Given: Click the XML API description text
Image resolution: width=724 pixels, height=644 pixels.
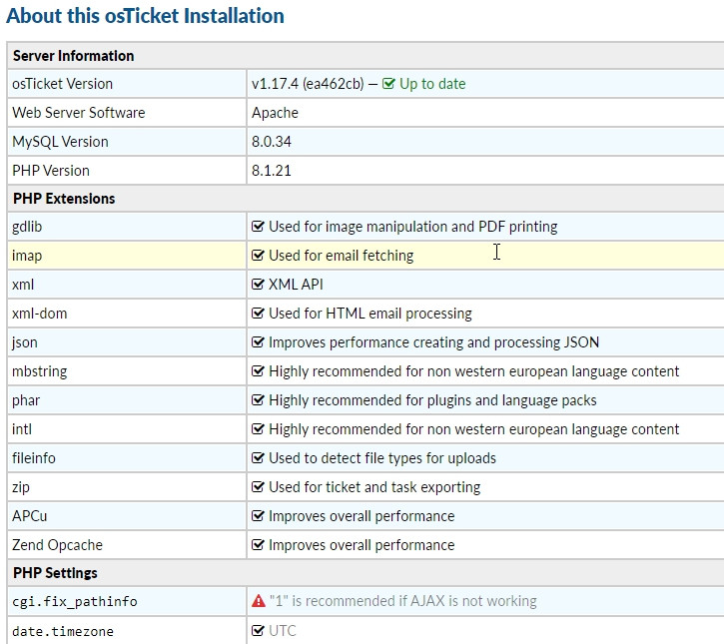Looking at the screenshot, I should click(296, 285).
